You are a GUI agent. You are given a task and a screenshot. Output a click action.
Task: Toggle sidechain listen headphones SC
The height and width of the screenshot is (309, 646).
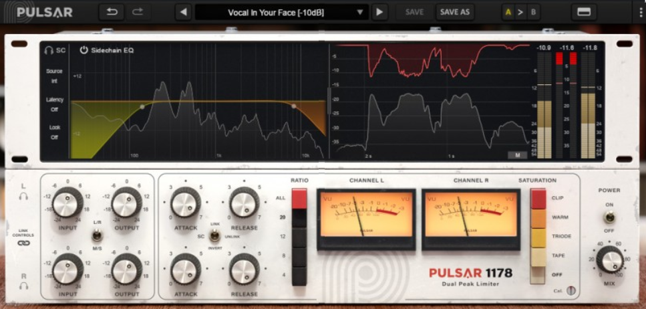coord(55,50)
